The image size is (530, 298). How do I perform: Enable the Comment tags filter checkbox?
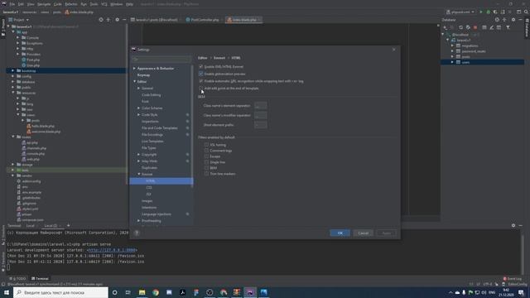206,151
